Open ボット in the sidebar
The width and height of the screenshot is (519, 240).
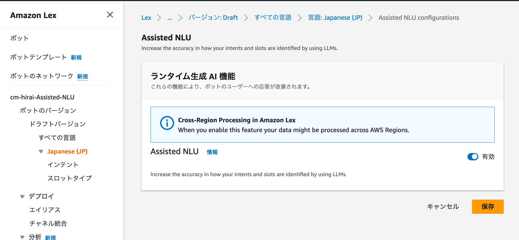pos(20,38)
